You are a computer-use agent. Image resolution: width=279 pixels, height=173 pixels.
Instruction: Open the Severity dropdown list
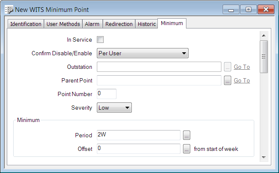point(114,108)
